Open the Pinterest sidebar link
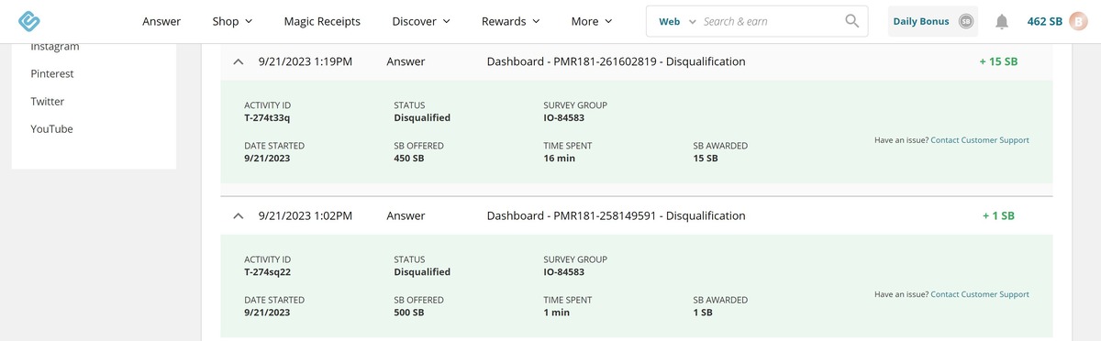The height and width of the screenshot is (341, 1101). (x=52, y=74)
